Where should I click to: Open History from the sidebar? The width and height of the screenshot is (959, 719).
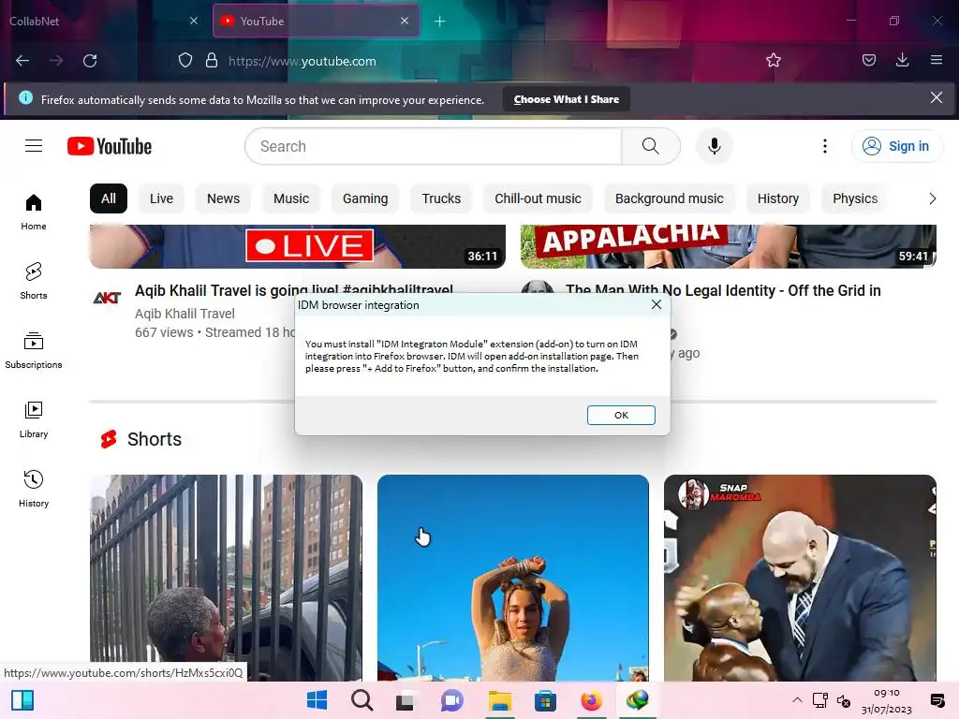[x=34, y=489]
